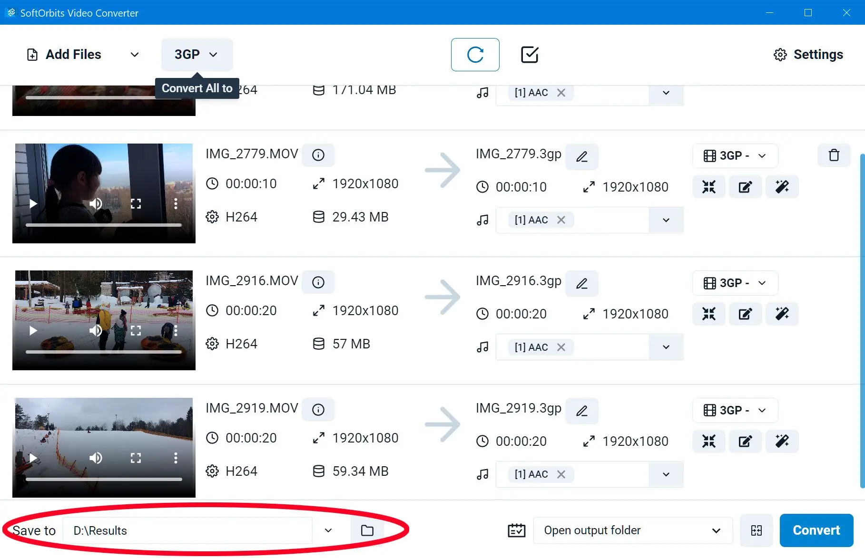Viewport: 865px width, 558px height.
Task: Click magic wand icon for IMG_2779
Action: (782, 187)
